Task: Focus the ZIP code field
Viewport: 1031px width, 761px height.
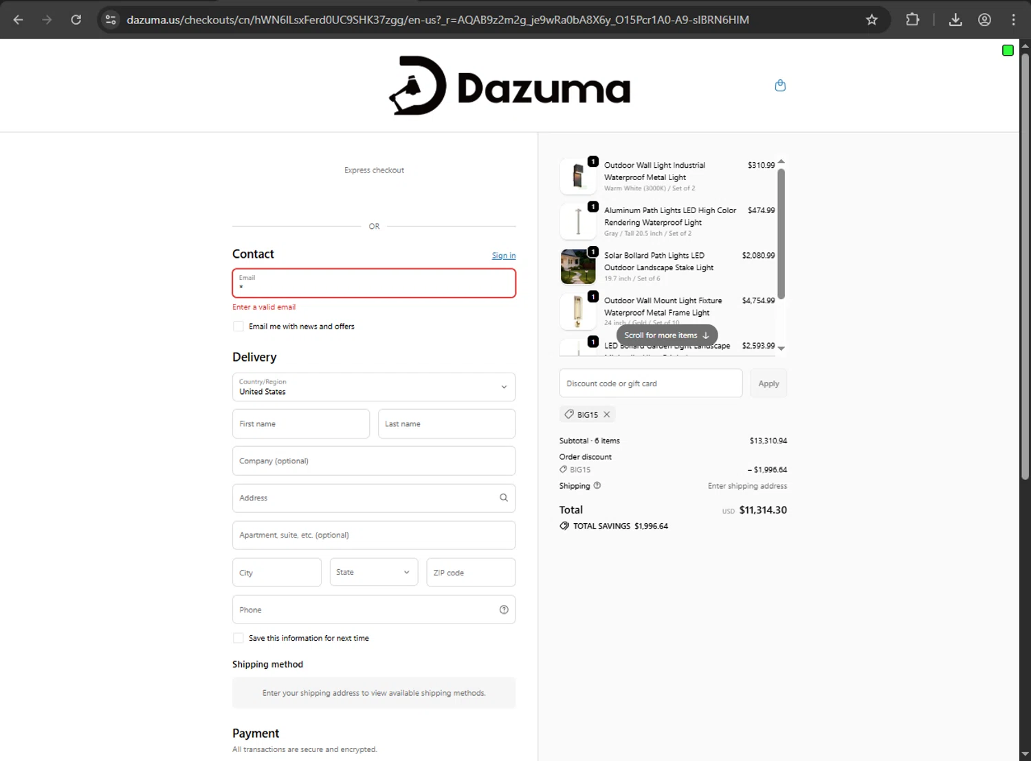Action: point(471,572)
